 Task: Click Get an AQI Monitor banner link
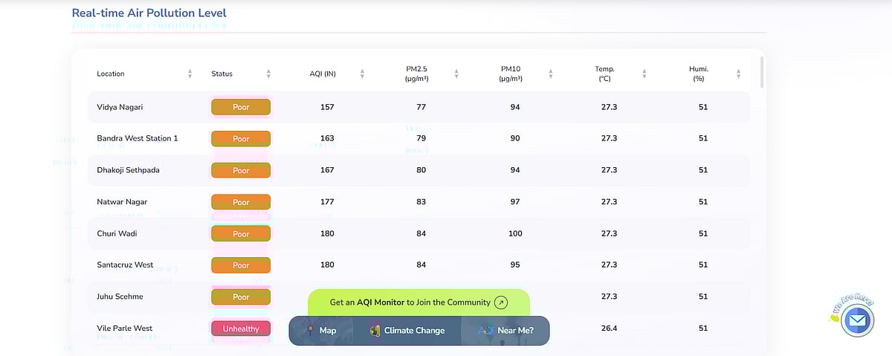point(410,302)
